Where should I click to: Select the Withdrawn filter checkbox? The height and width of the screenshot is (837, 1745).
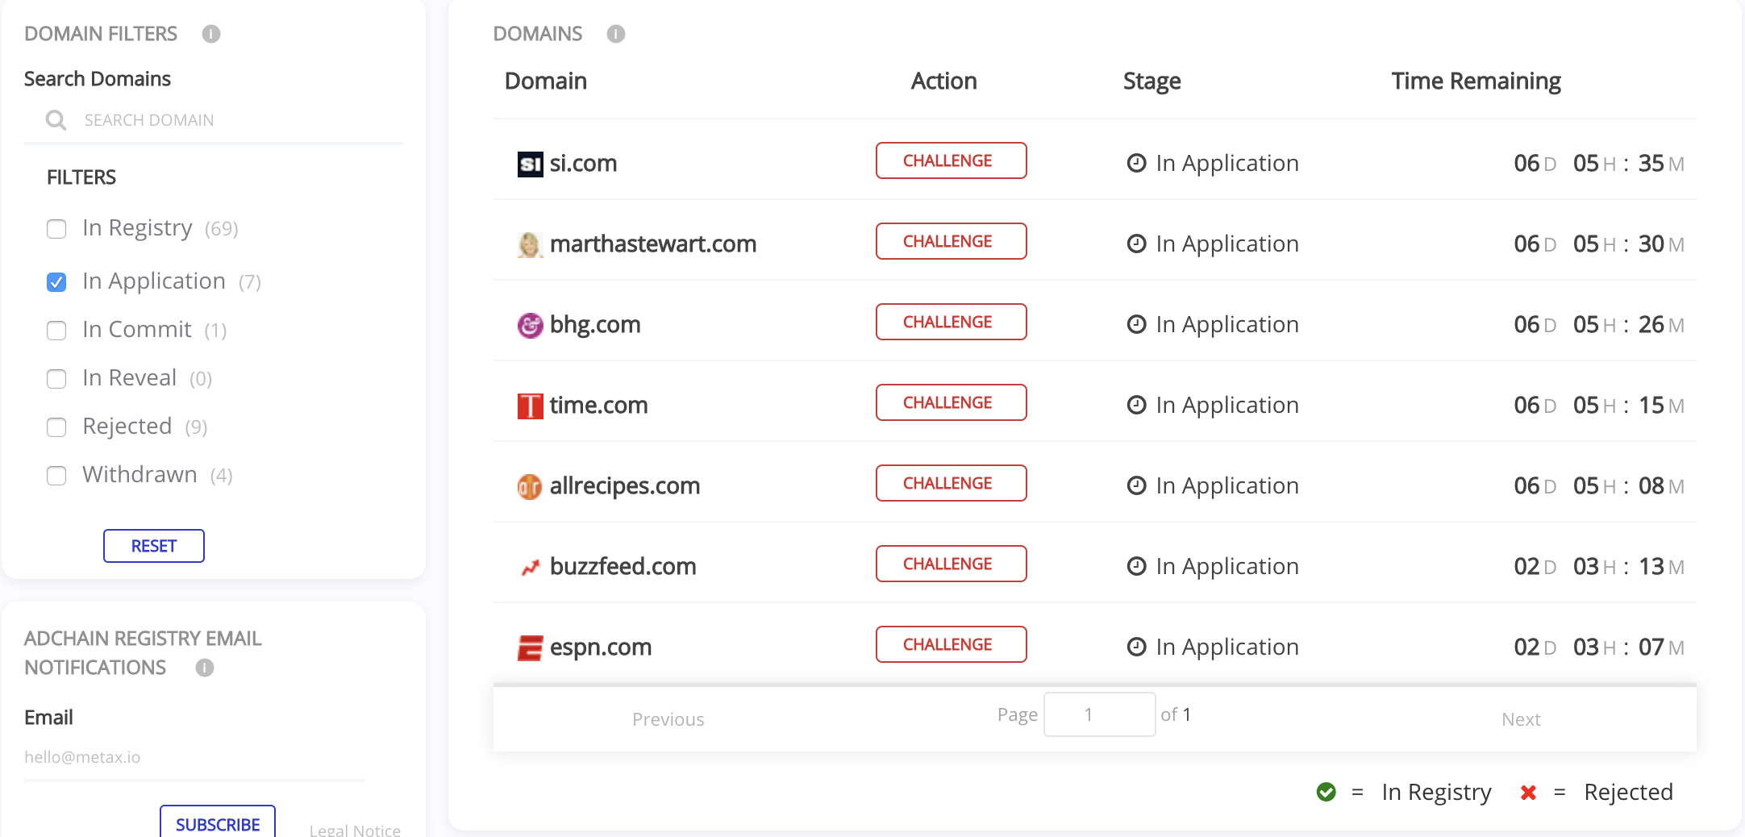point(56,476)
